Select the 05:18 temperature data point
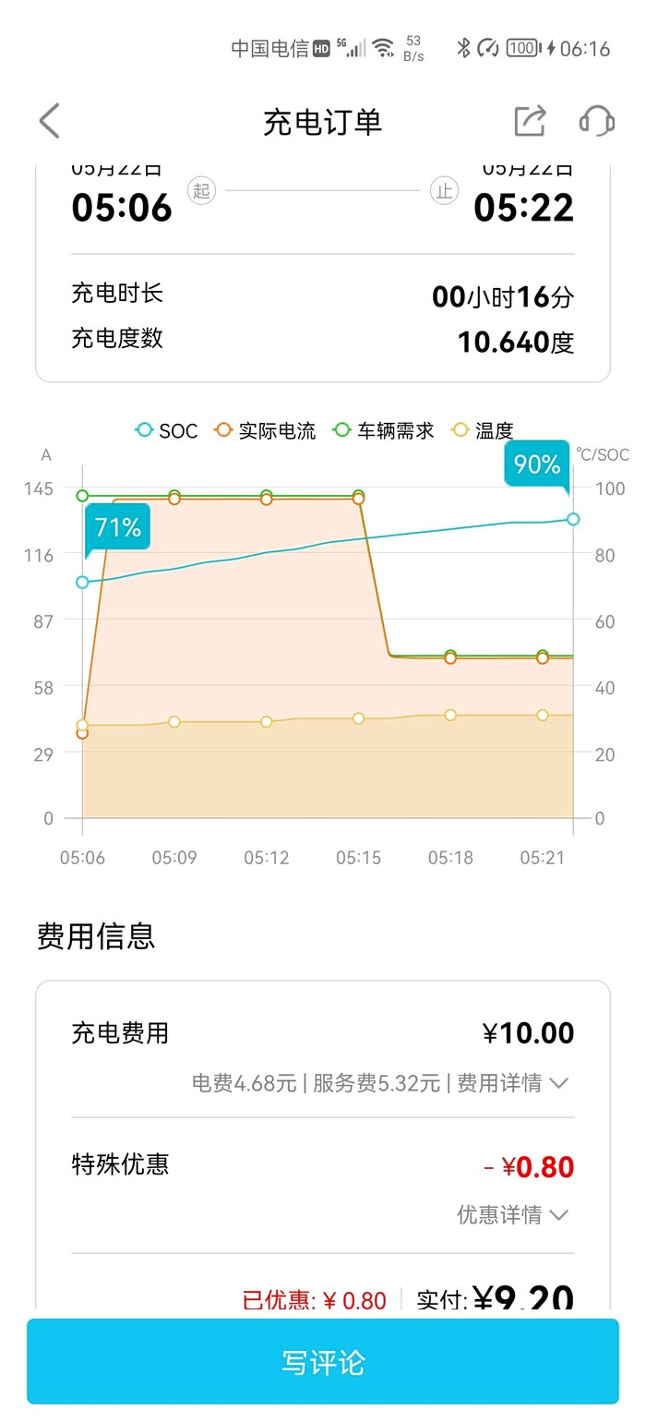This screenshot has height=1422, width=646. click(x=450, y=715)
